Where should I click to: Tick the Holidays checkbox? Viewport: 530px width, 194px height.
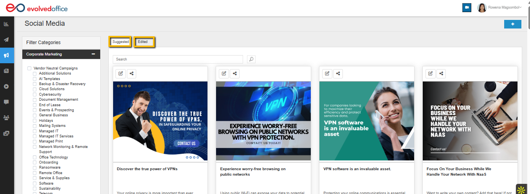click(34, 121)
